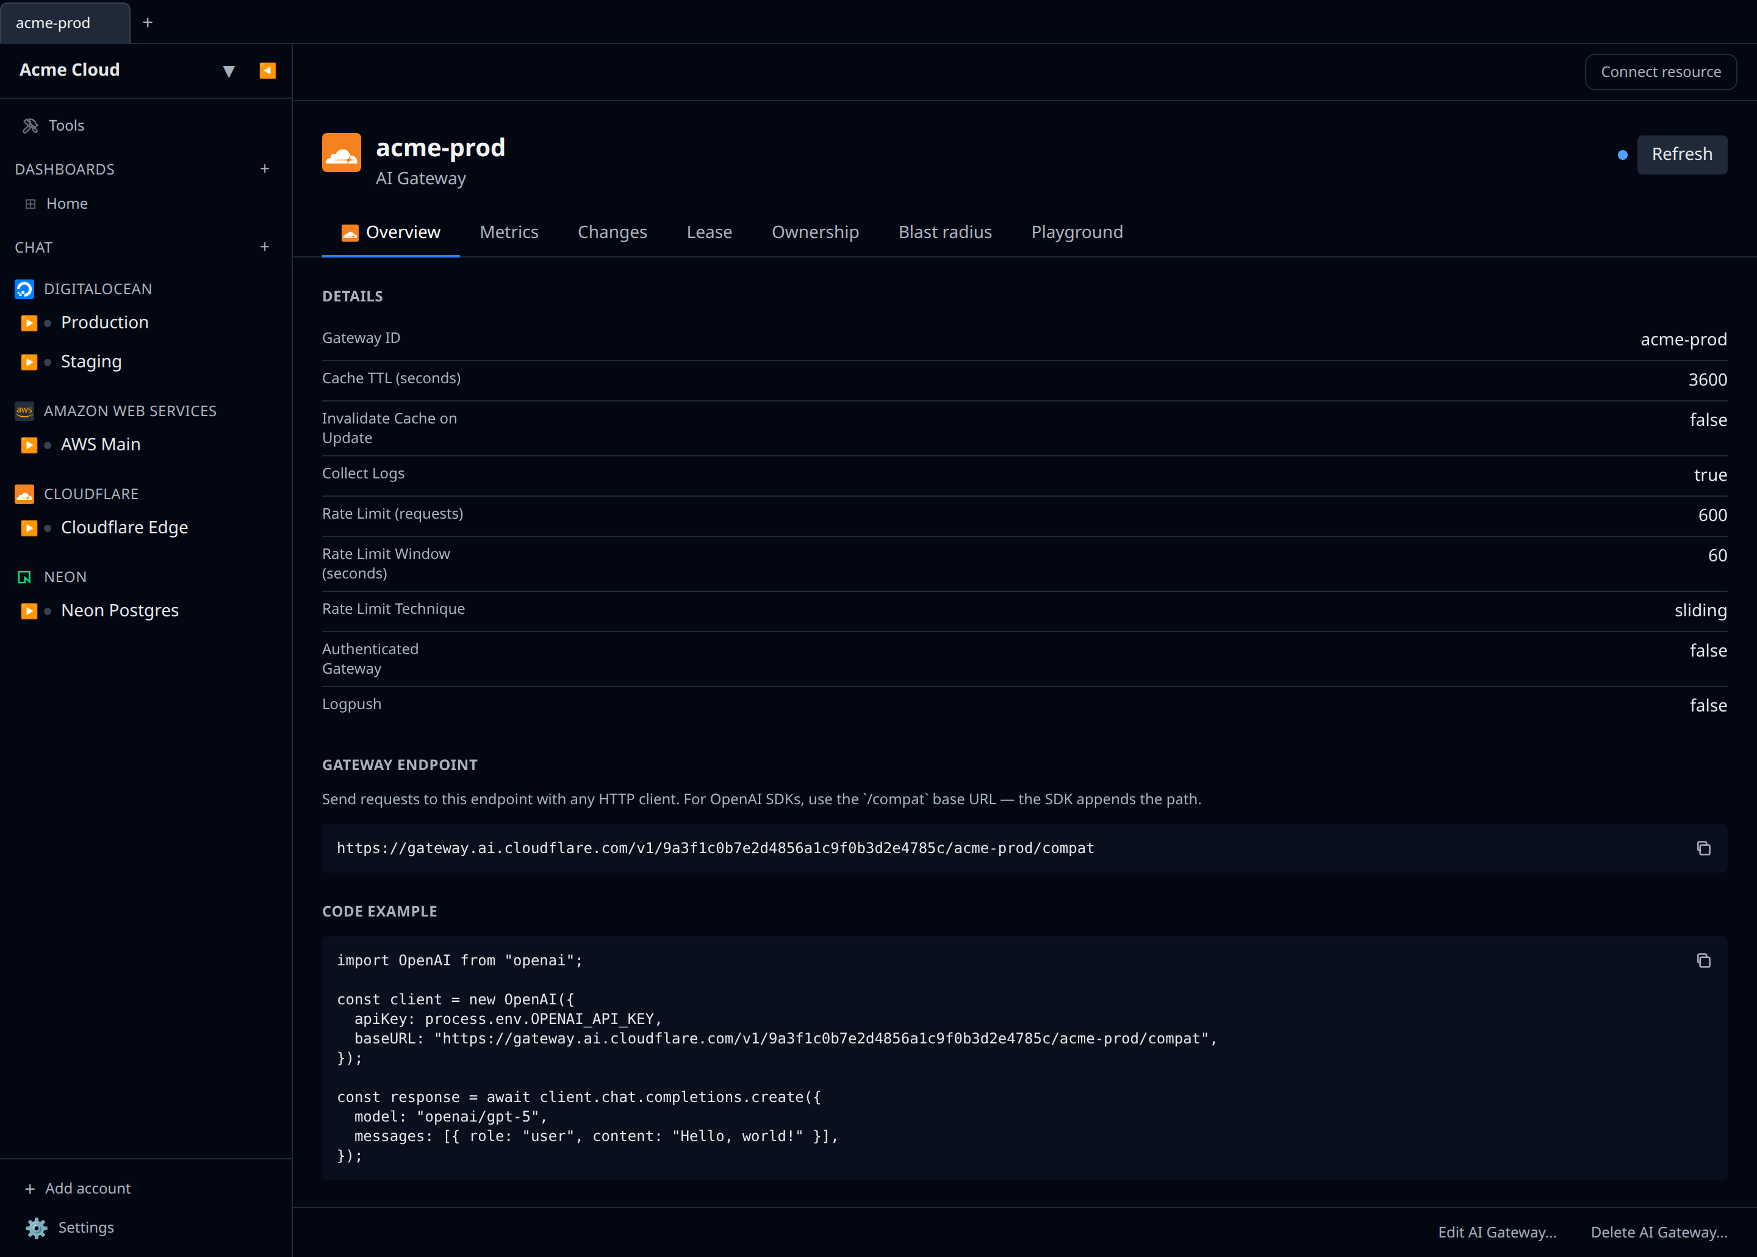Click the Cloudflare icon on Overview tab

tap(350, 233)
